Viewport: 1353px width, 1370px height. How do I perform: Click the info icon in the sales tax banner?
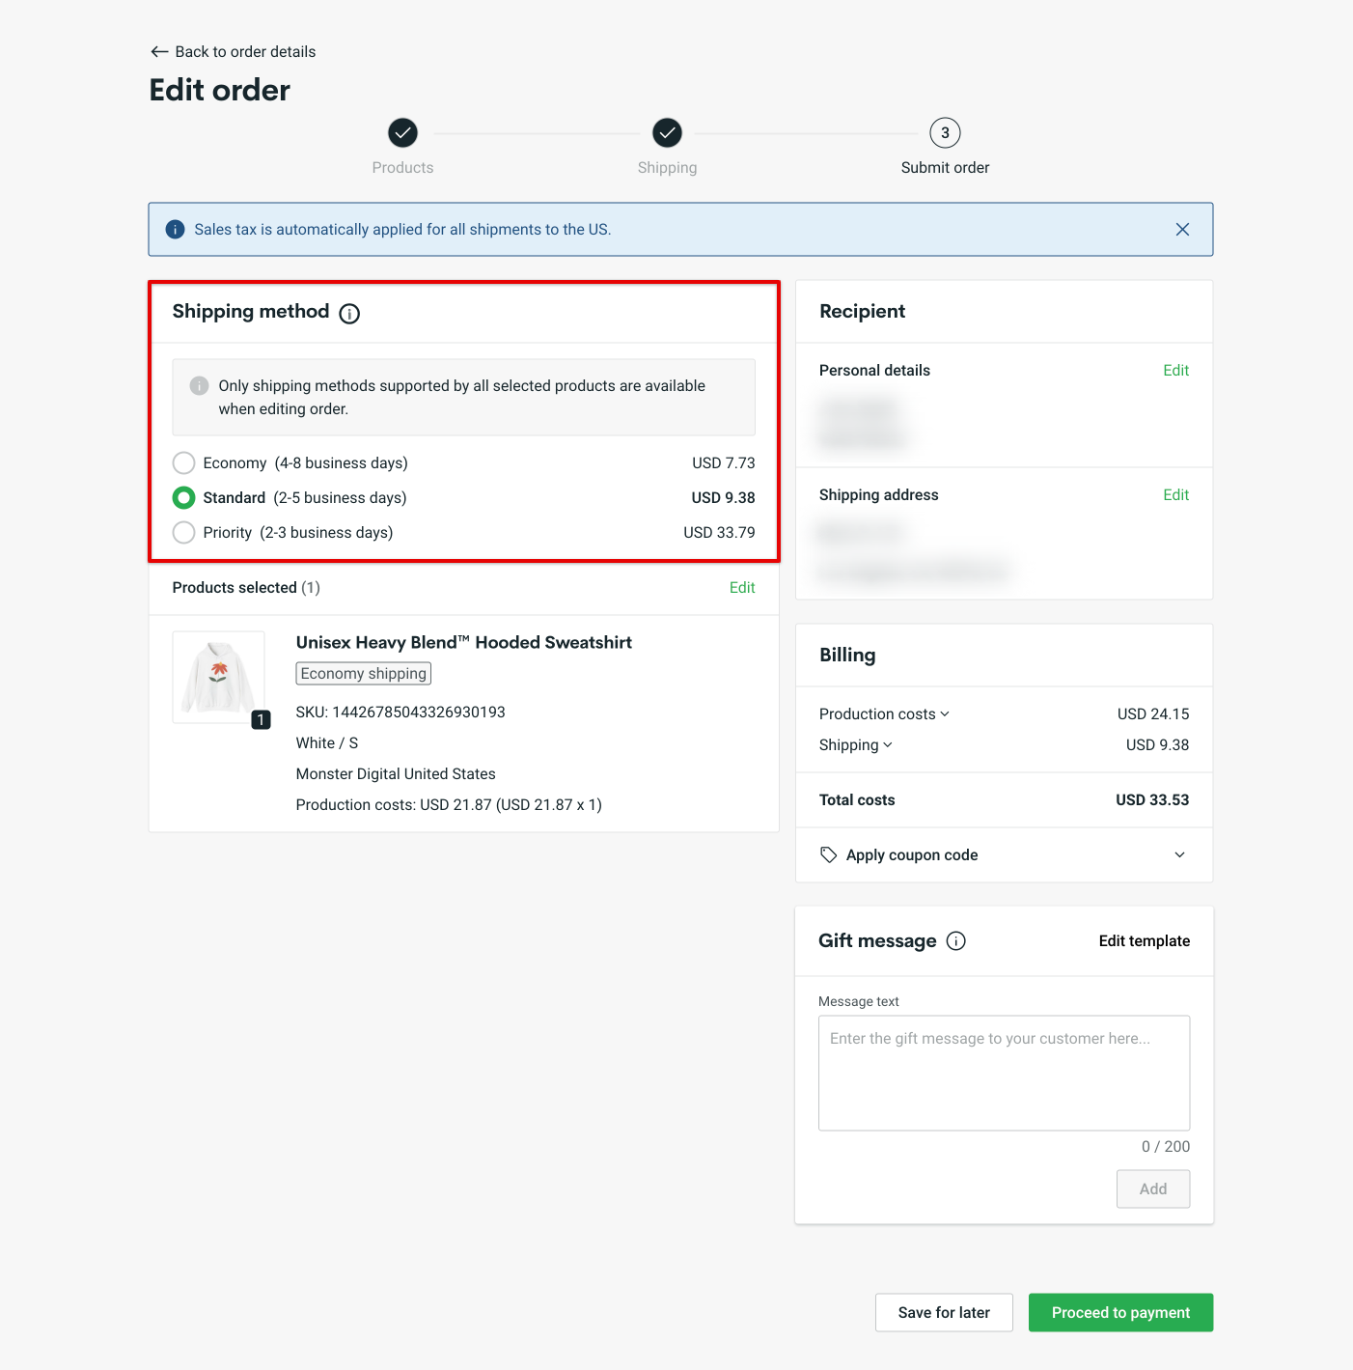pos(175,229)
